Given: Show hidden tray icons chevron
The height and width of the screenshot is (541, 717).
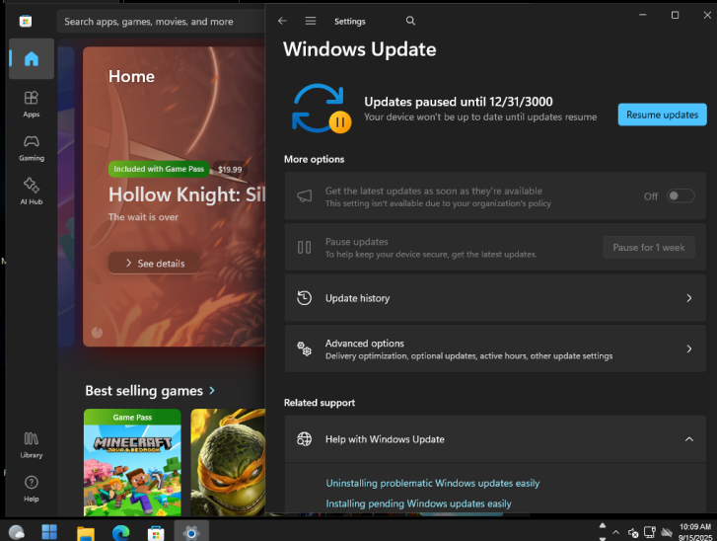Looking at the screenshot, I should [616, 532].
